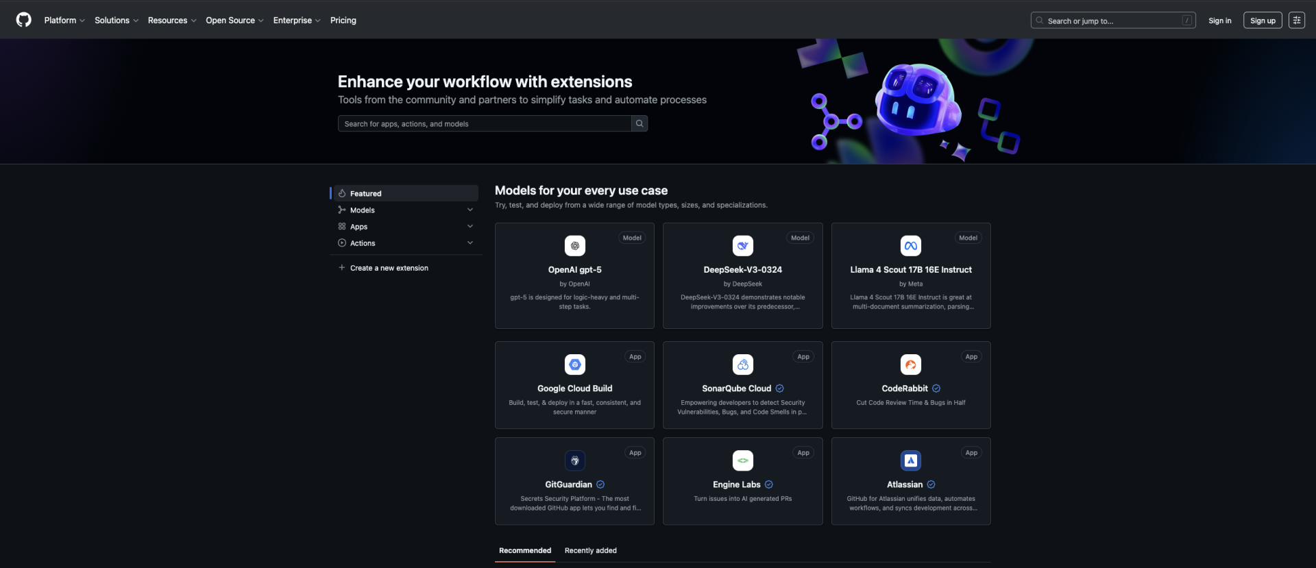Go to the Pricing page
1316x568 pixels.
point(343,21)
